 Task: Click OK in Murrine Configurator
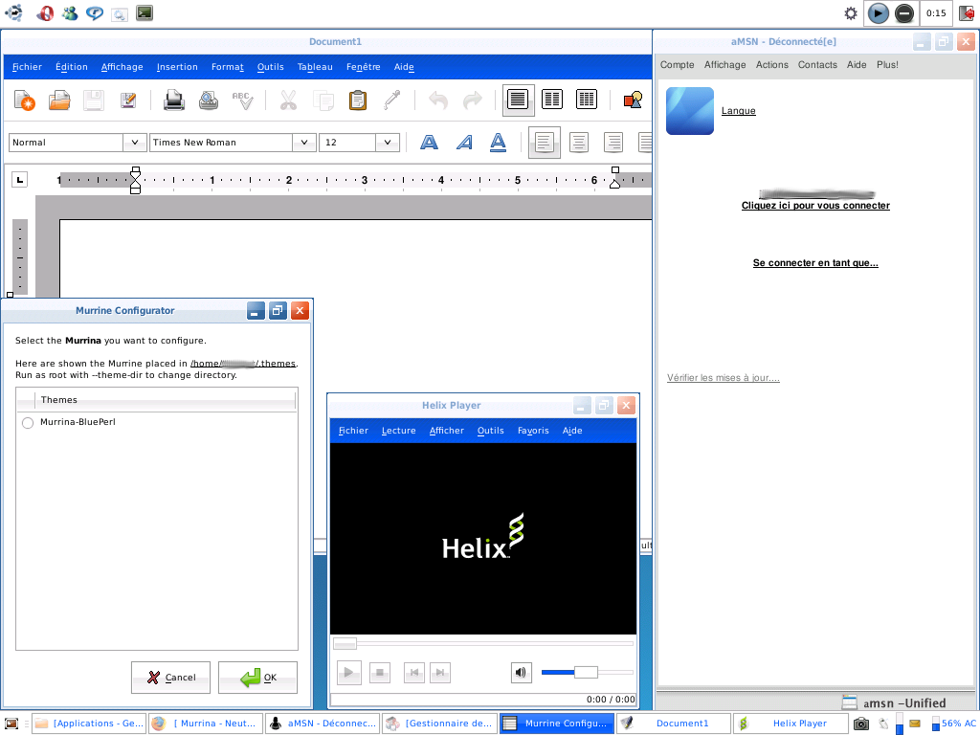point(257,678)
